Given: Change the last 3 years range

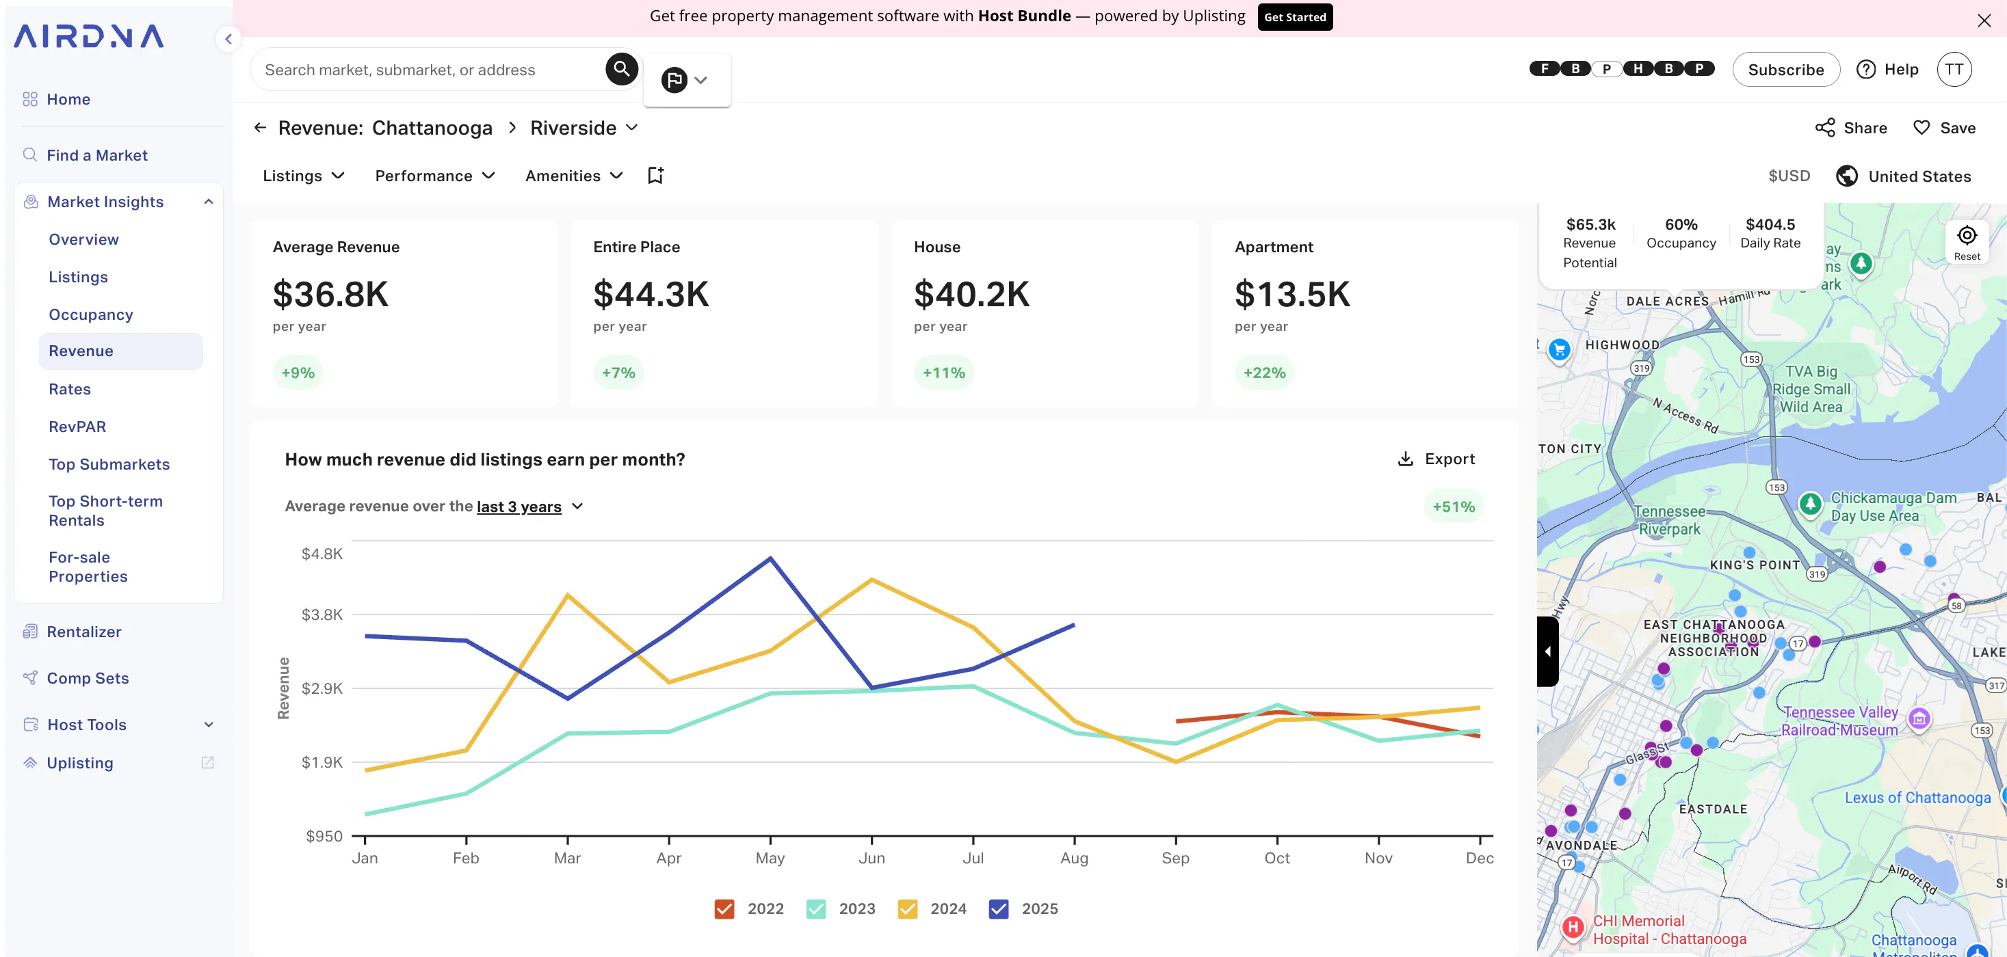Looking at the screenshot, I should point(530,506).
